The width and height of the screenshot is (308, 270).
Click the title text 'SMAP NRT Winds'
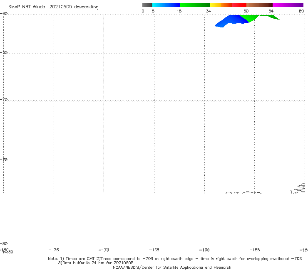(x=27, y=7)
